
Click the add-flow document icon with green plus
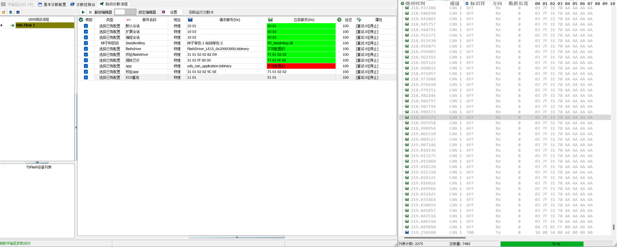point(11,12)
